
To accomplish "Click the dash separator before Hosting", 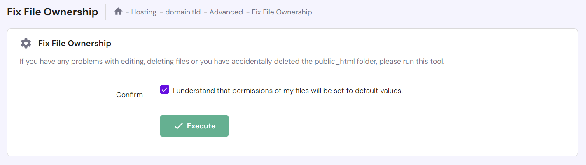I will [x=128, y=12].
